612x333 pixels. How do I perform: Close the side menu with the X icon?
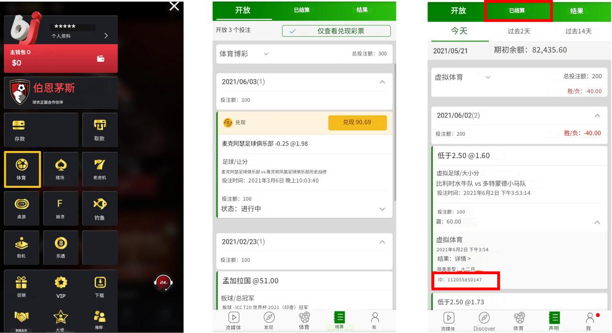click(x=175, y=6)
